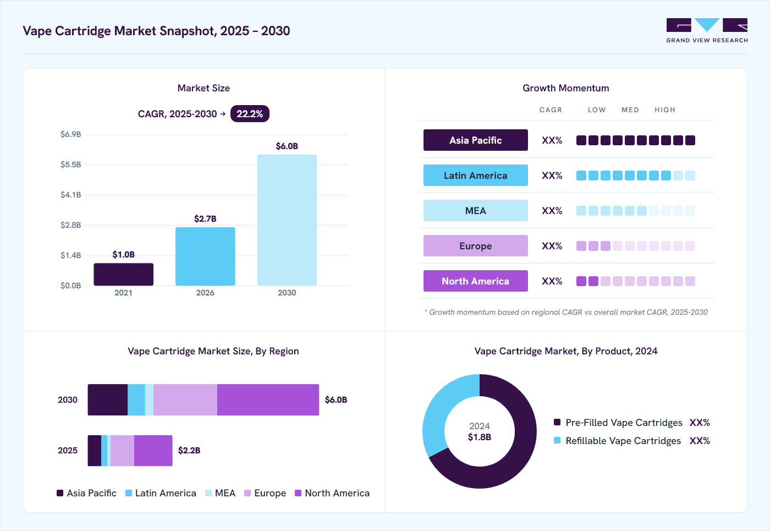Click the $1.0B label above 2021 bar

coord(123,254)
